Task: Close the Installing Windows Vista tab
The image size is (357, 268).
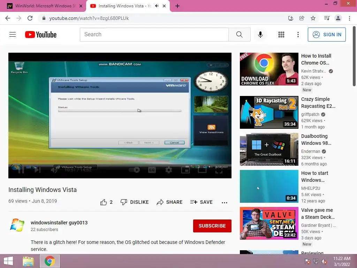Action: [164, 6]
